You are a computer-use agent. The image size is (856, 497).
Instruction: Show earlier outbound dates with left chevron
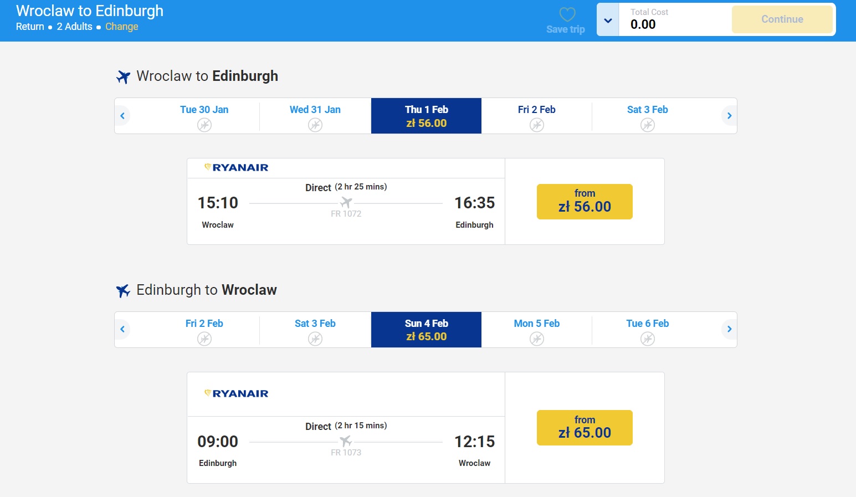122,116
